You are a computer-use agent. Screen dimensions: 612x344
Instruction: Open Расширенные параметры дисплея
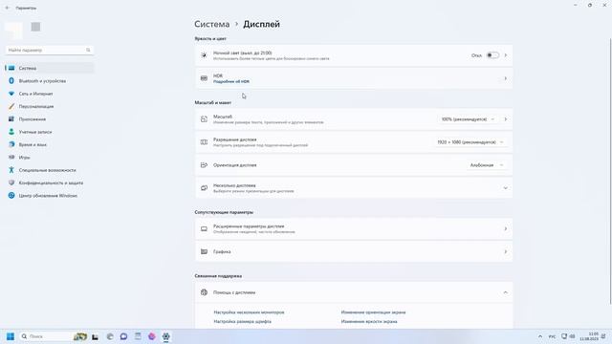point(354,228)
